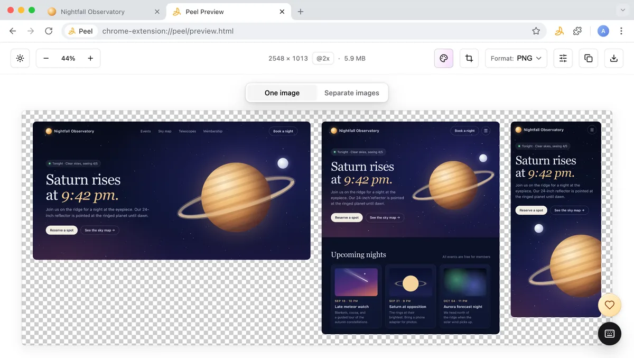Open the extensions puzzle menu

coord(577,31)
